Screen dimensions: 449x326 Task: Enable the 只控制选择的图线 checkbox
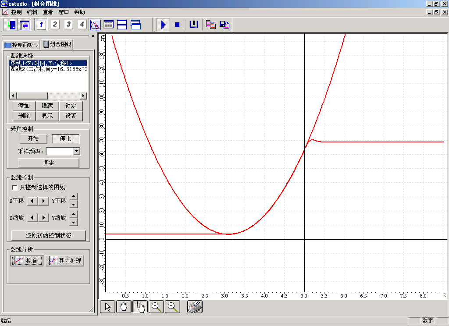pos(15,188)
